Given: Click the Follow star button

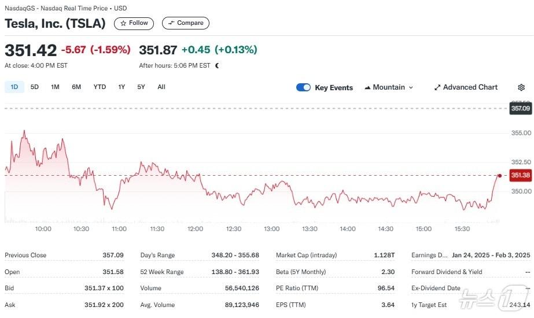Looking at the screenshot, I should click(134, 23).
